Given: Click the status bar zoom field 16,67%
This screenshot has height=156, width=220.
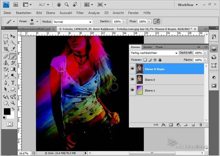Looking at the screenshot, I should 24,153.
